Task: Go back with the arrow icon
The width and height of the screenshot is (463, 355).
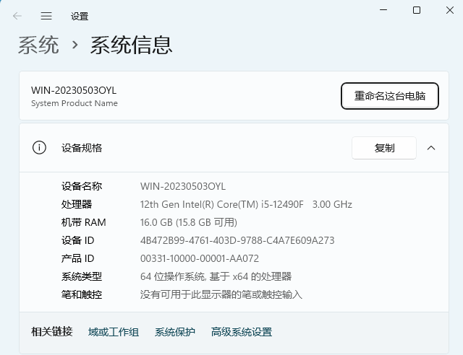Action: click(17, 16)
